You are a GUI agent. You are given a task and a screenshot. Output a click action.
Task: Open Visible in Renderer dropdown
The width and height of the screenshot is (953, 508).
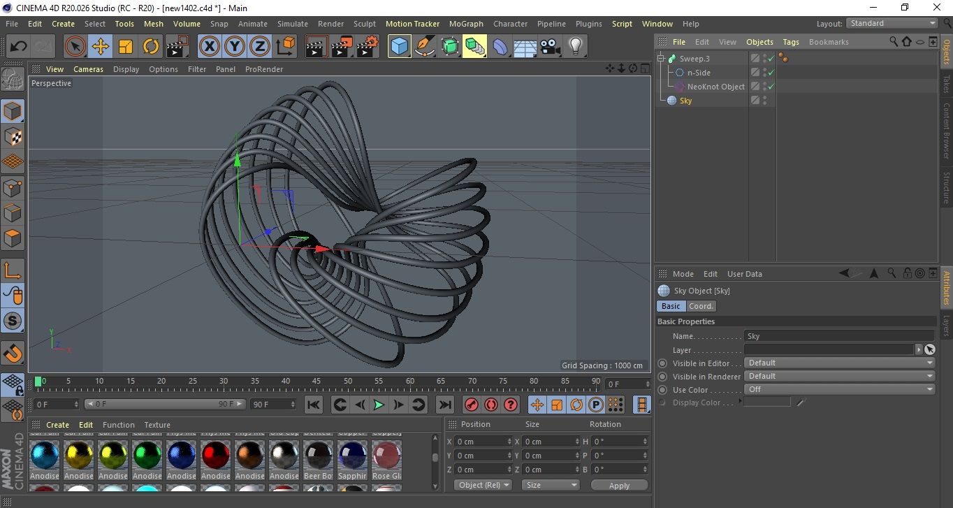pyautogui.click(x=841, y=376)
